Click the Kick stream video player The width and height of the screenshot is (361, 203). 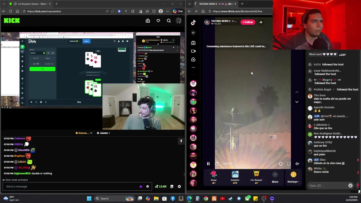[x=93, y=81]
